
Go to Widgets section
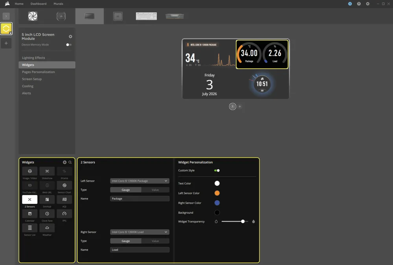pyautogui.click(x=47, y=65)
